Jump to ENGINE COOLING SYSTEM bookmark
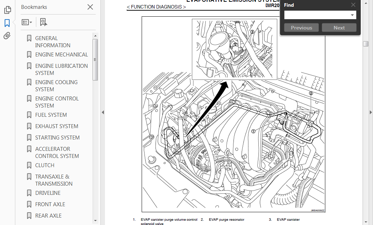The image size is (373, 225). point(56,86)
